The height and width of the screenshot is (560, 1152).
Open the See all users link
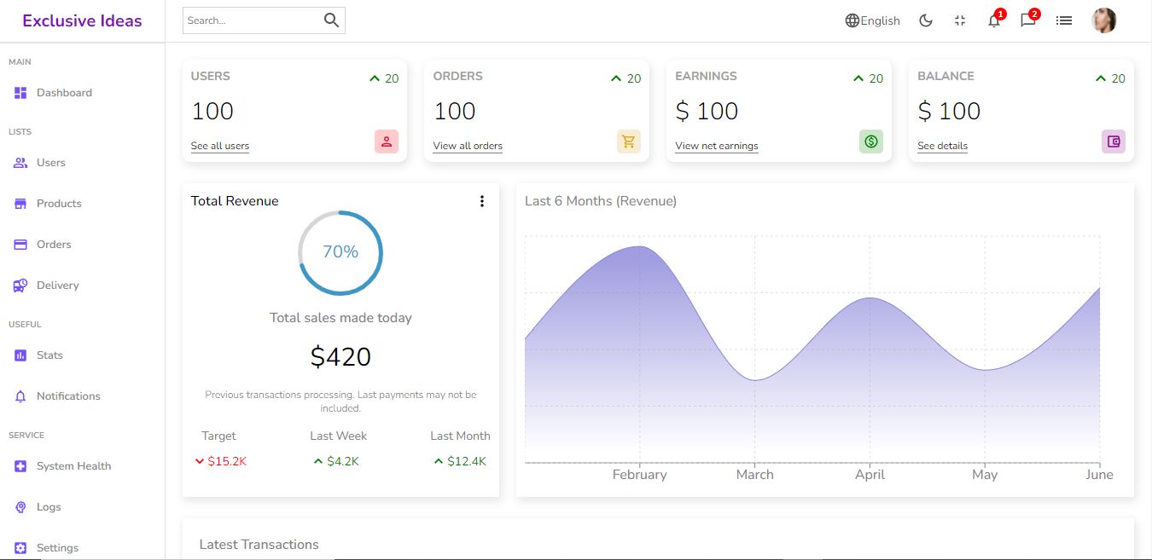(219, 146)
